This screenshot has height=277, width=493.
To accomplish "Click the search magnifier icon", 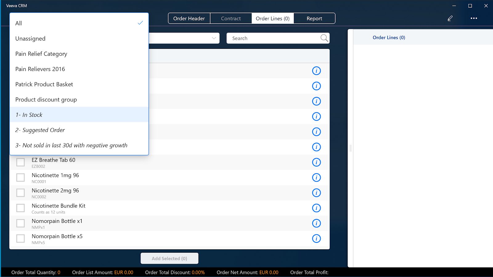I will click(324, 38).
